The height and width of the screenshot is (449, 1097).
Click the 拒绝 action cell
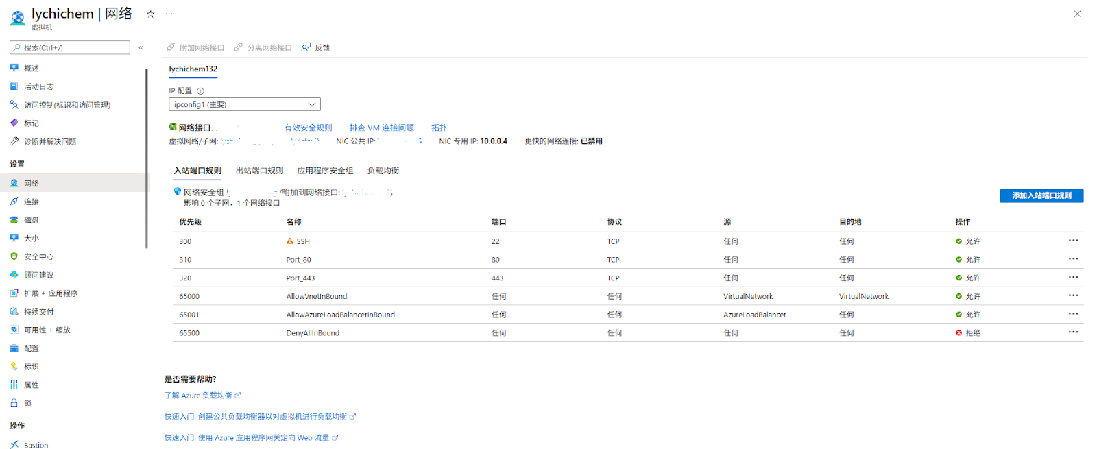tap(968, 333)
